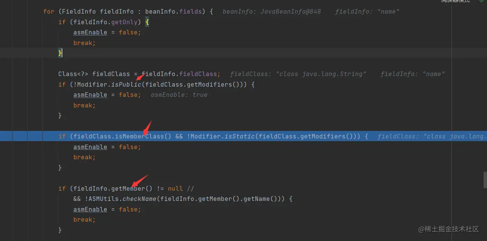487x241 pixels.
Task: Click 'asmEnable = false;' under the isPublic check
Action: point(107,95)
